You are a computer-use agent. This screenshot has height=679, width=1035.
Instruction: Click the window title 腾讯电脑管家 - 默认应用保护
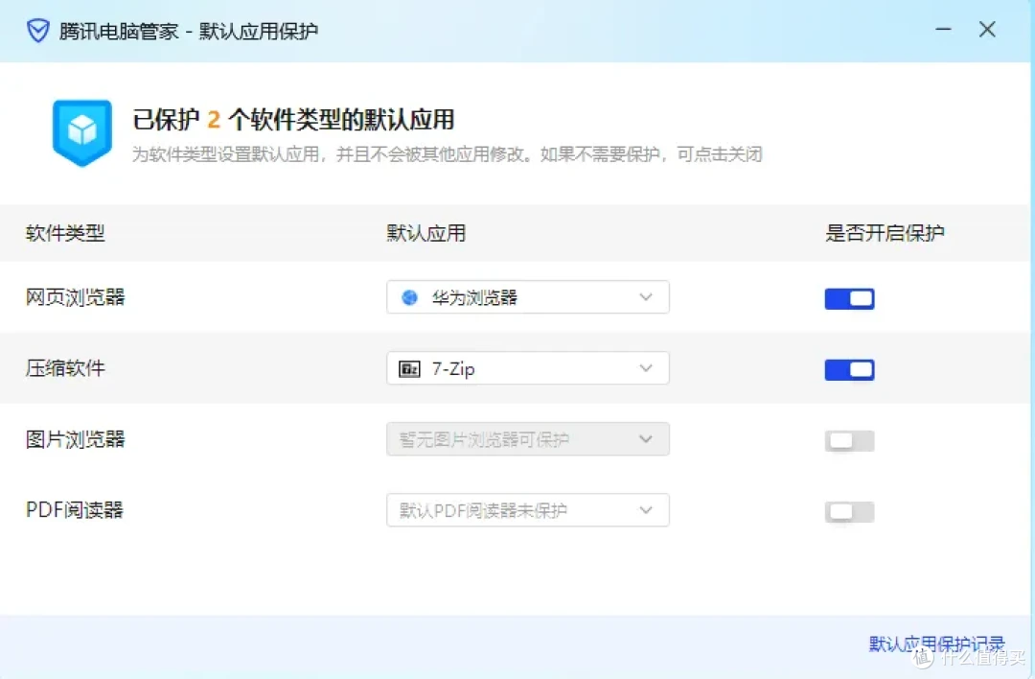pyautogui.click(x=189, y=31)
